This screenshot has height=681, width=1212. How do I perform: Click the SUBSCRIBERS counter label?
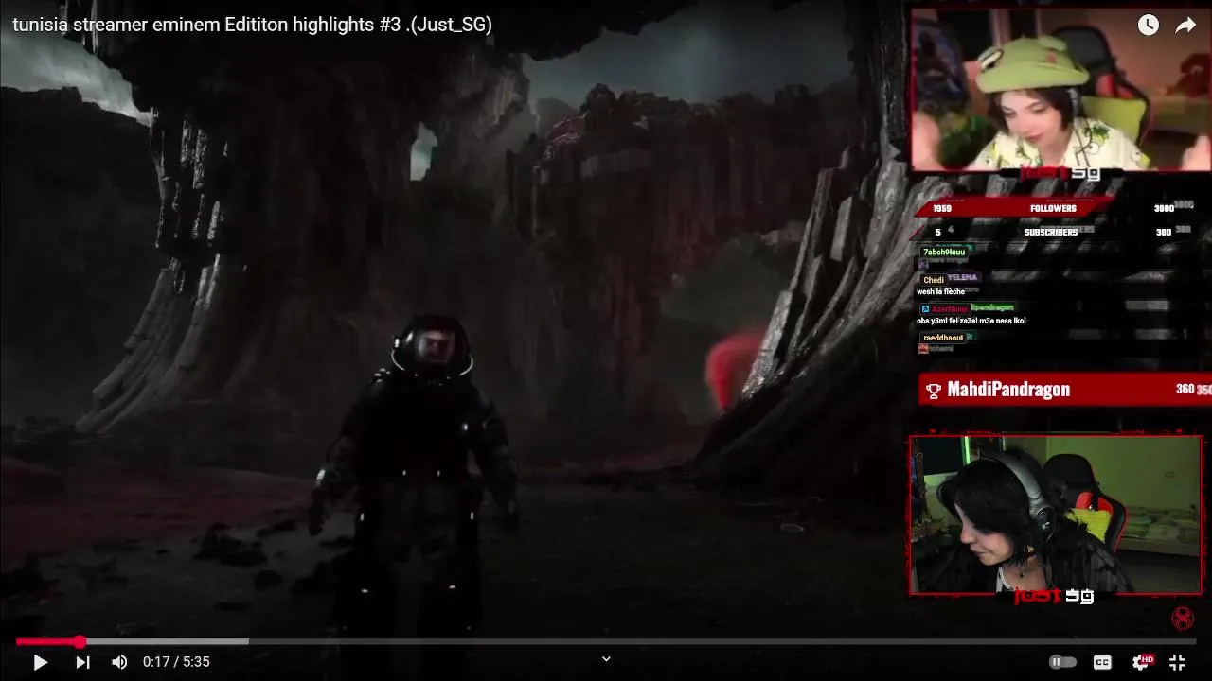1051,232
